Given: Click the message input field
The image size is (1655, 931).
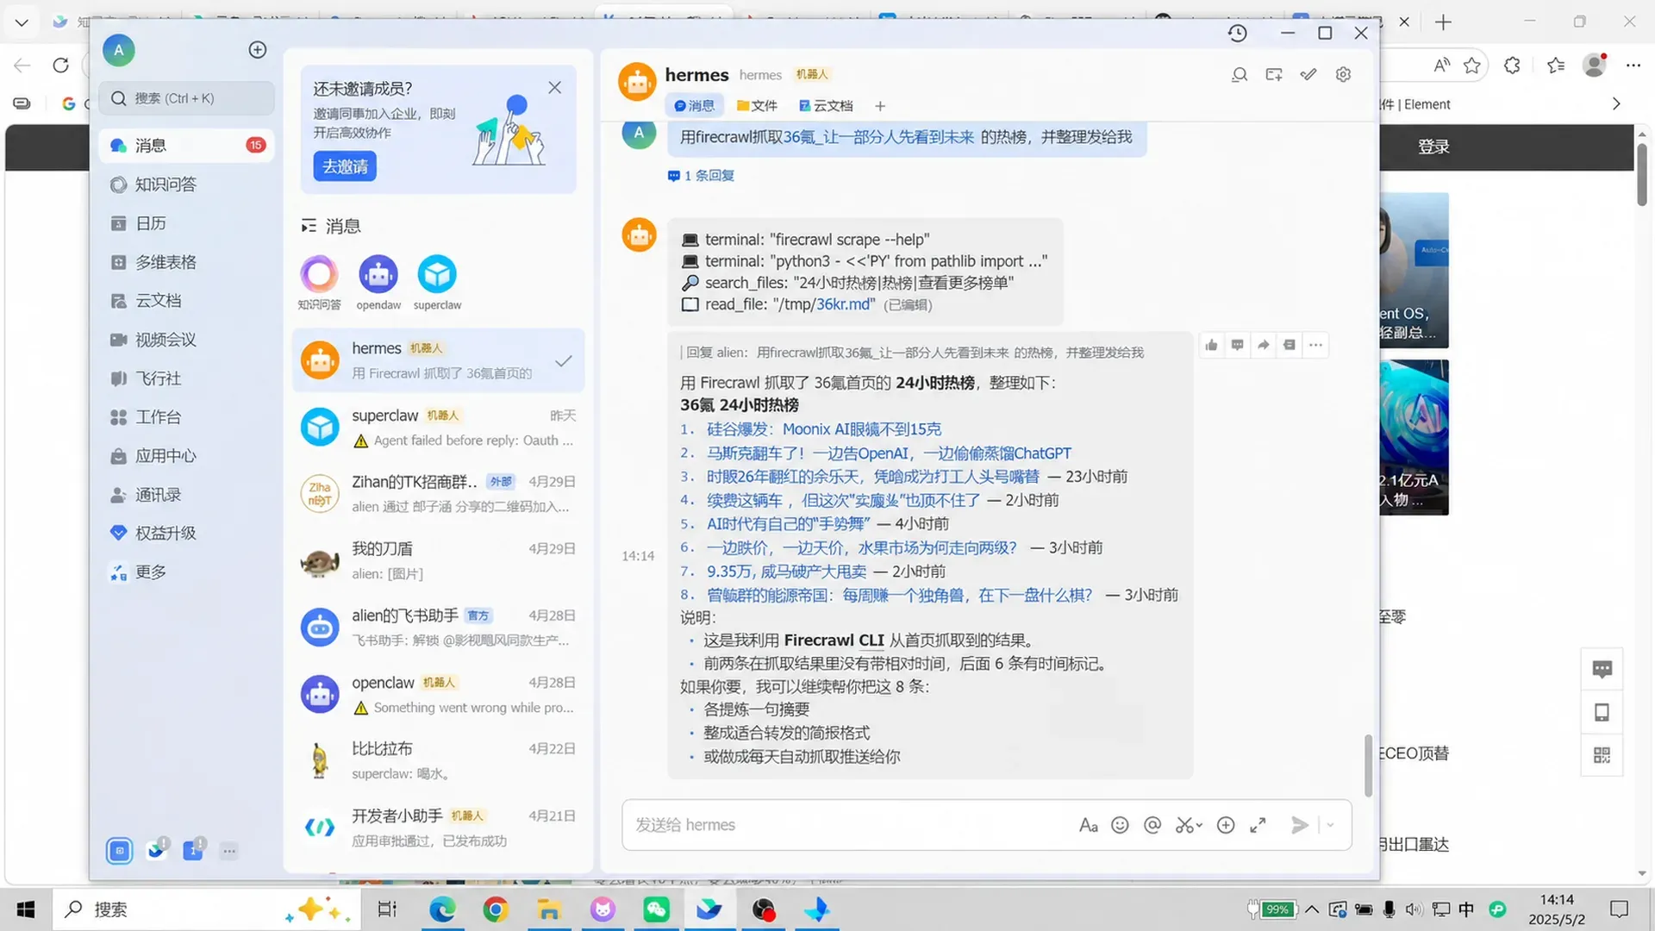Looking at the screenshot, I should click(849, 825).
